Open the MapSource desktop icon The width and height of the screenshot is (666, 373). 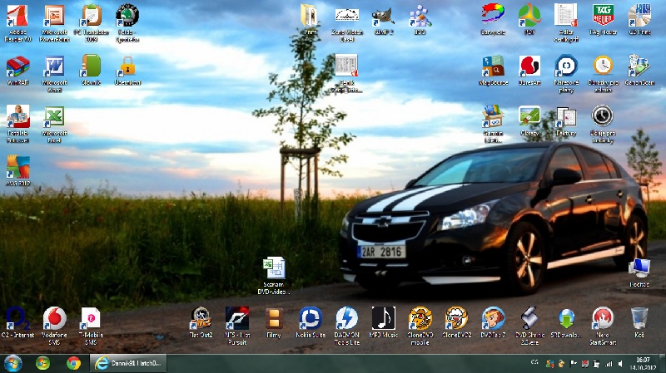pyautogui.click(x=493, y=66)
